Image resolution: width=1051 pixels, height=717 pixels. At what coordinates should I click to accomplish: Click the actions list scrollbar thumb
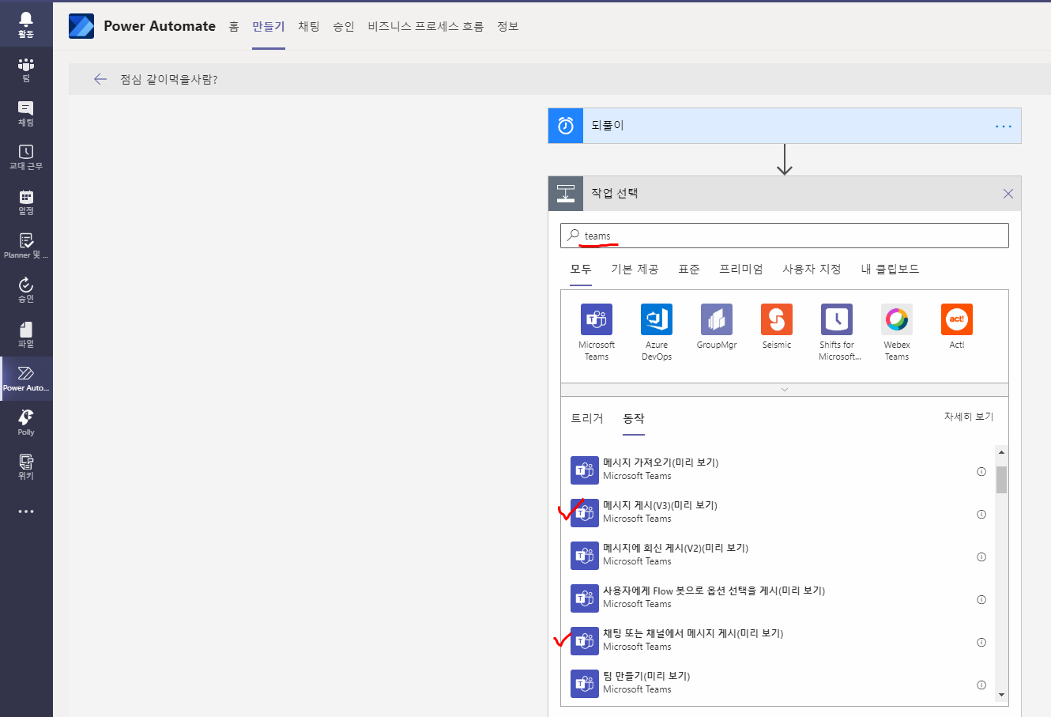tap(1001, 480)
